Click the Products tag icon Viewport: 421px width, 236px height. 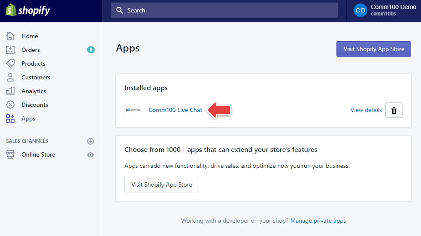[x=10, y=64]
